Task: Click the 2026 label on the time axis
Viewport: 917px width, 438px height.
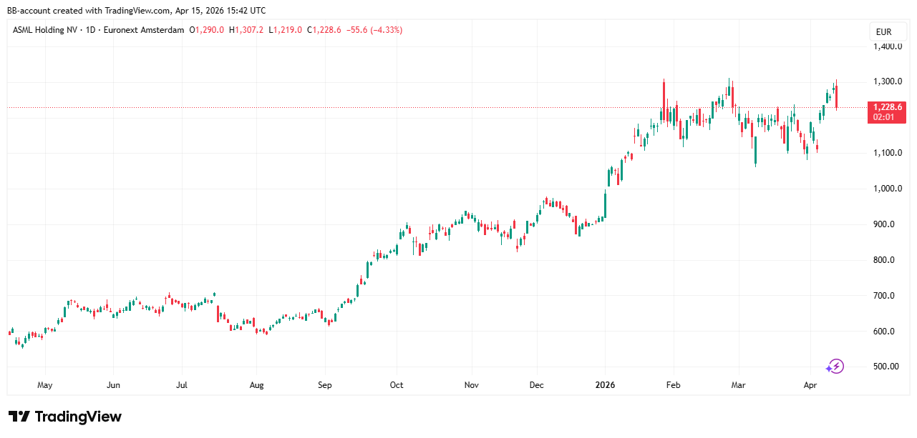Action: 605,385
